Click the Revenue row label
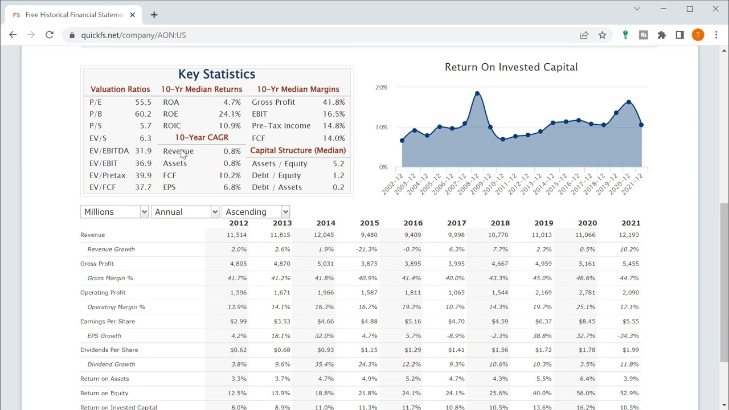Viewport: 729px width, 410px height. [93, 235]
